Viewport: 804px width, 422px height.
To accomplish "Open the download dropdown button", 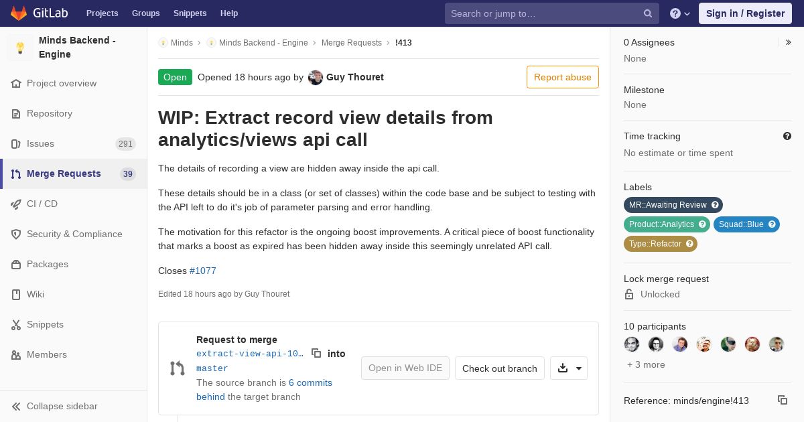I will pos(569,368).
